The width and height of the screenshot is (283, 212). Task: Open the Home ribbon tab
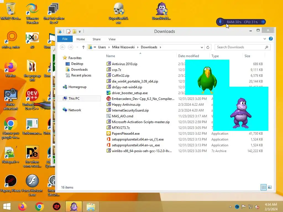(81, 39)
